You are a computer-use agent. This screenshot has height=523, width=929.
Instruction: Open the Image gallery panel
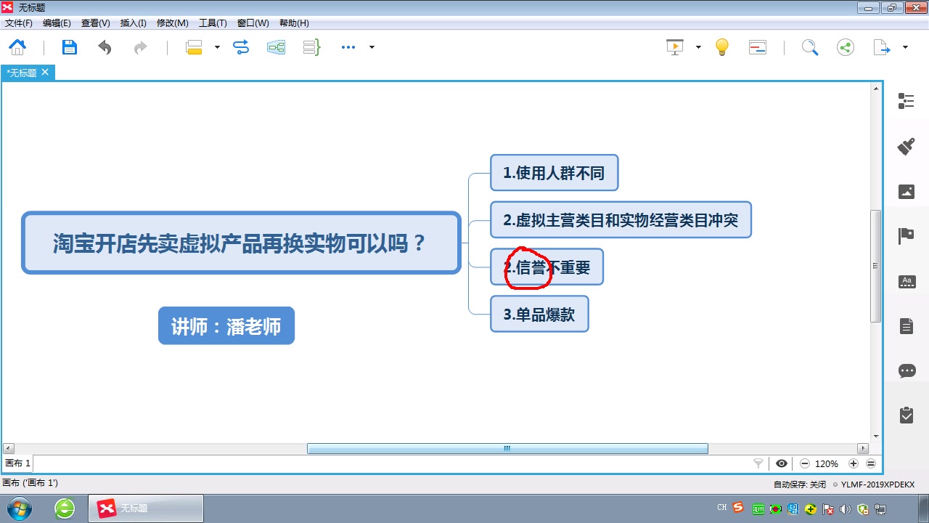[x=907, y=192]
